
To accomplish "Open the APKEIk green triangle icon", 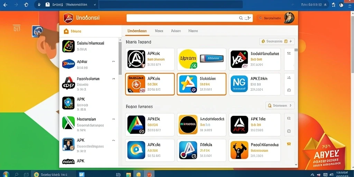I will (136, 124).
